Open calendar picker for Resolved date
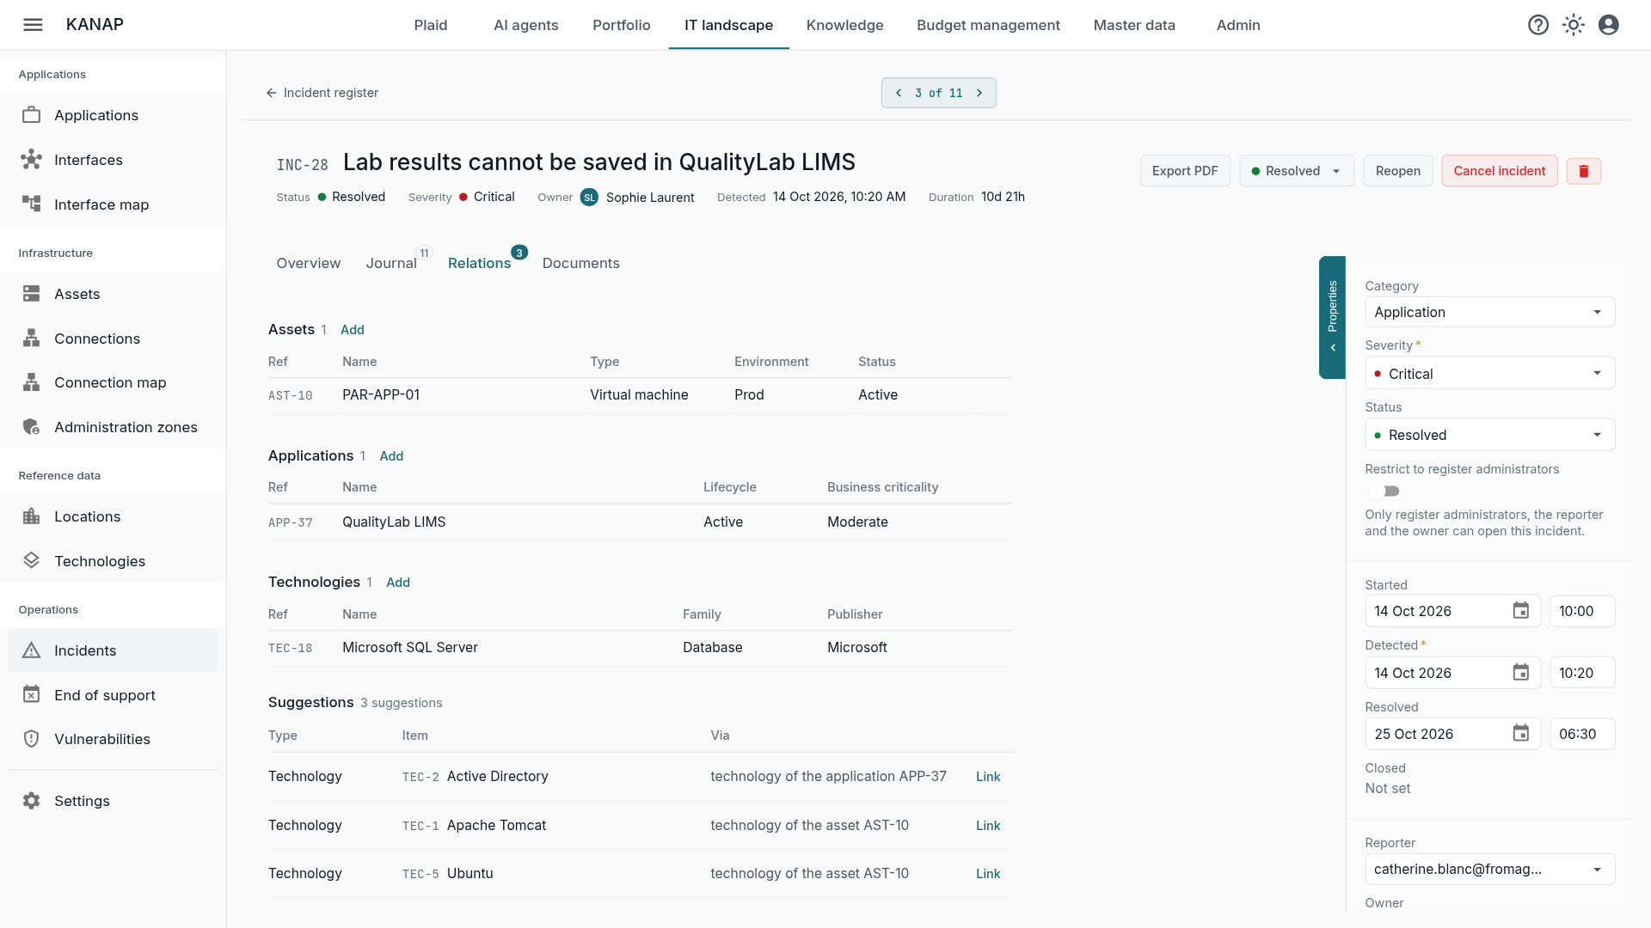Image resolution: width=1651 pixels, height=928 pixels. click(1521, 734)
